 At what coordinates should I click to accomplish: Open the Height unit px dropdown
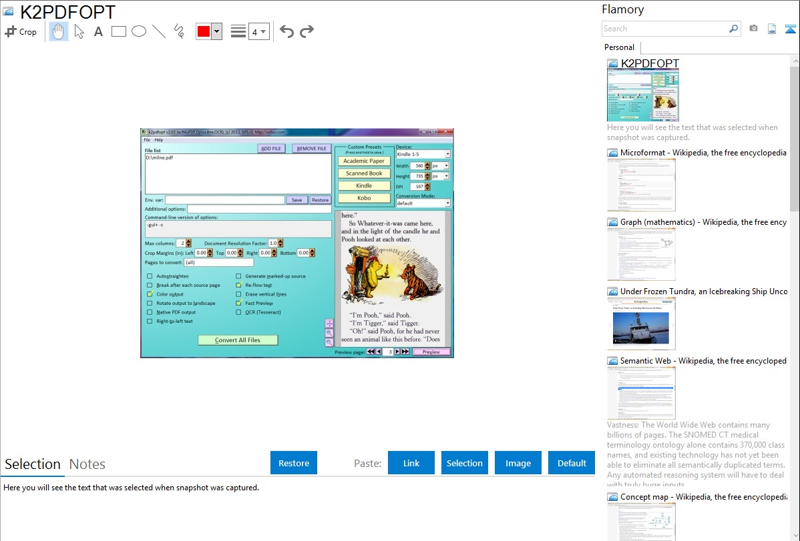point(440,176)
